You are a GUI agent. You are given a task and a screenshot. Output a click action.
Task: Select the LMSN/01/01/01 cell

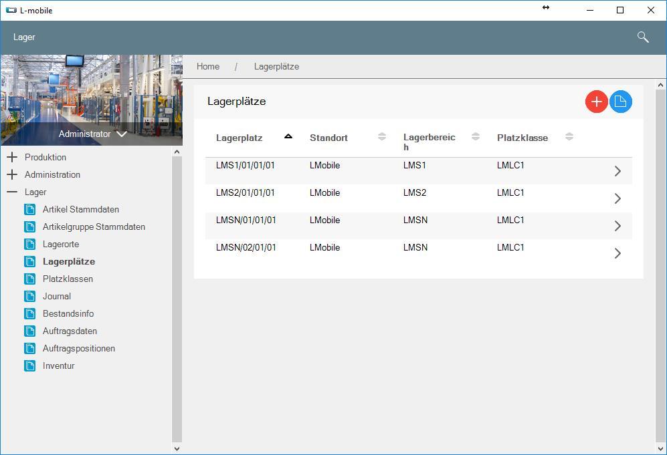[x=246, y=220]
